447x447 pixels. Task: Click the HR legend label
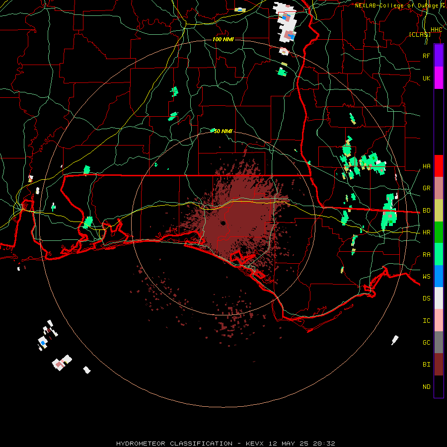click(426, 232)
